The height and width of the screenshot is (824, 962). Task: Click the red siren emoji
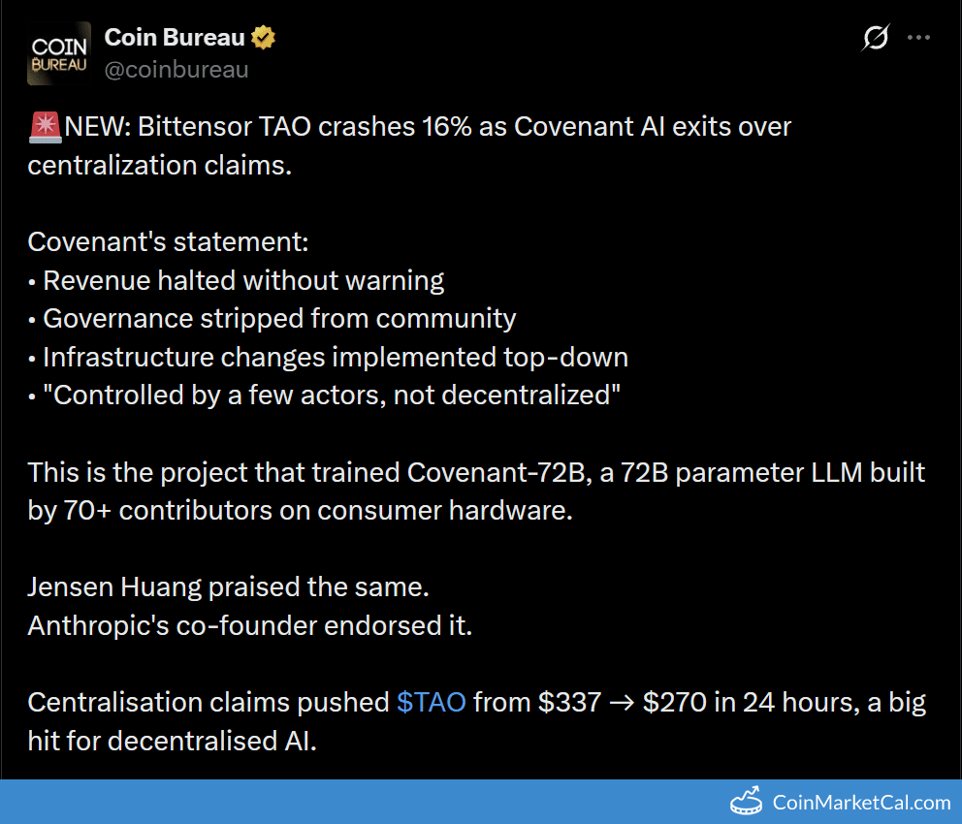[x=46, y=128]
